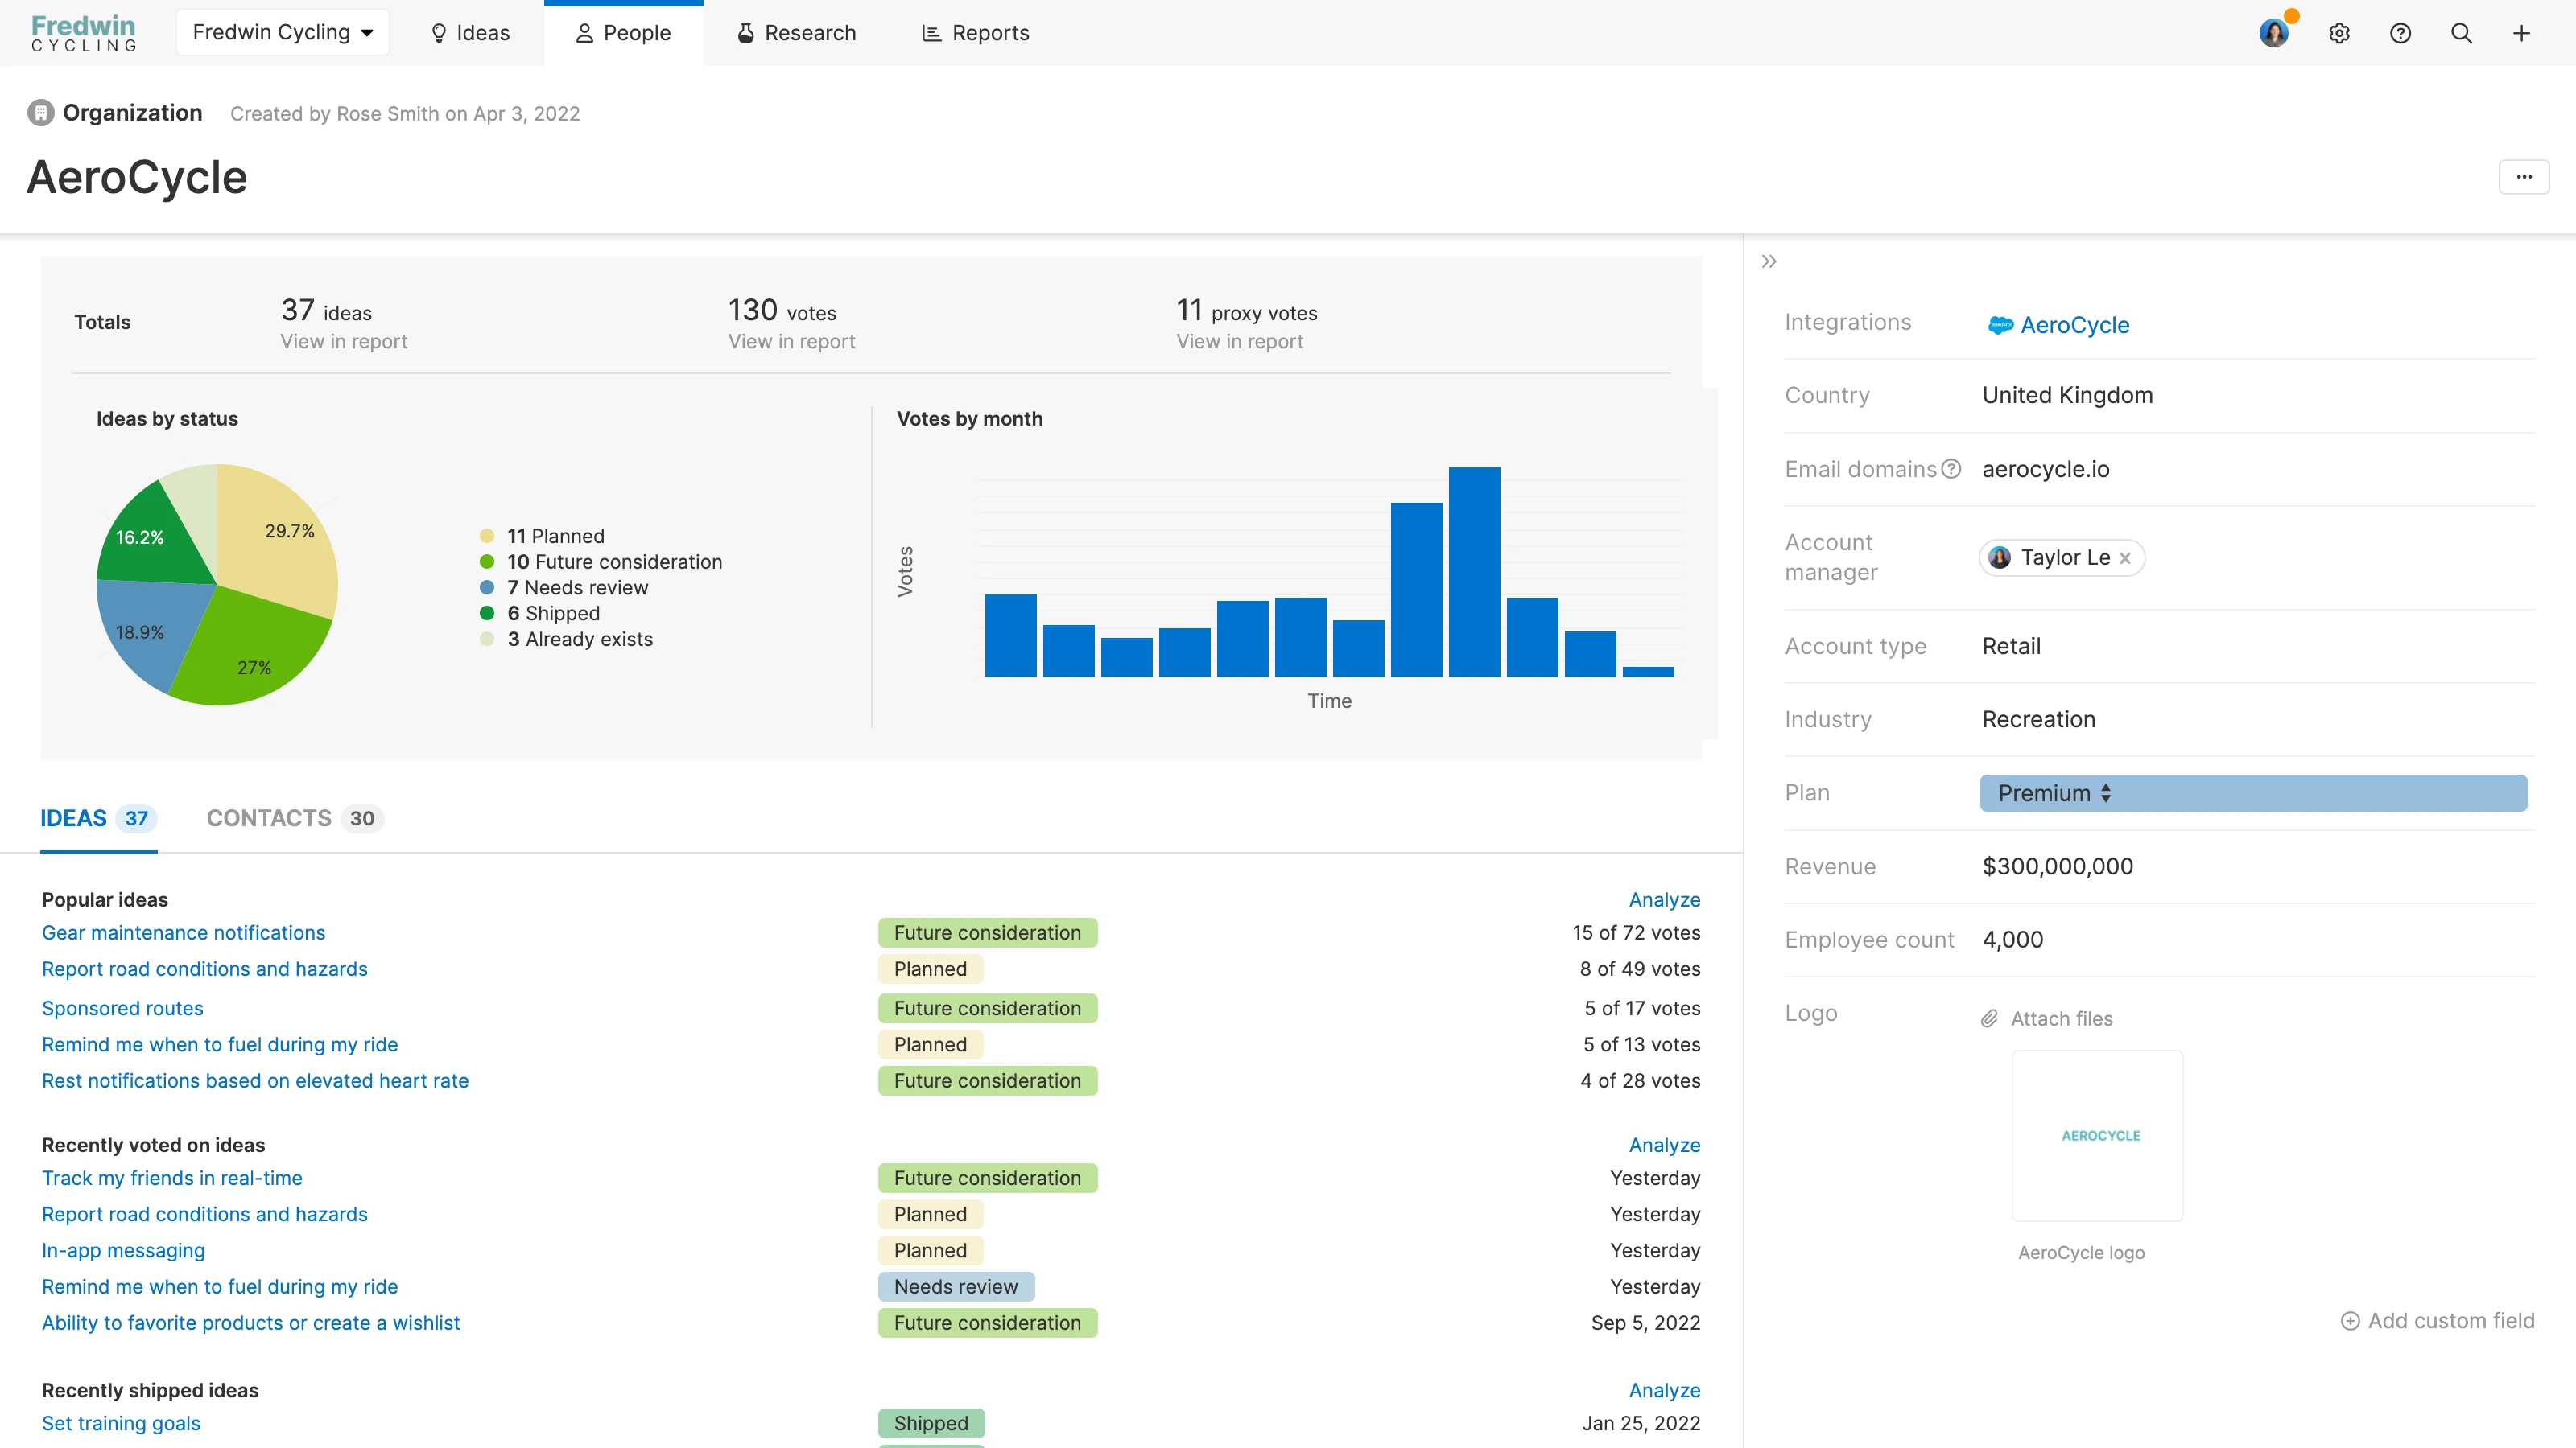The image size is (2576, 1448).
Task: Open the more options ellipsis menu
Action: click(2523, 177)
